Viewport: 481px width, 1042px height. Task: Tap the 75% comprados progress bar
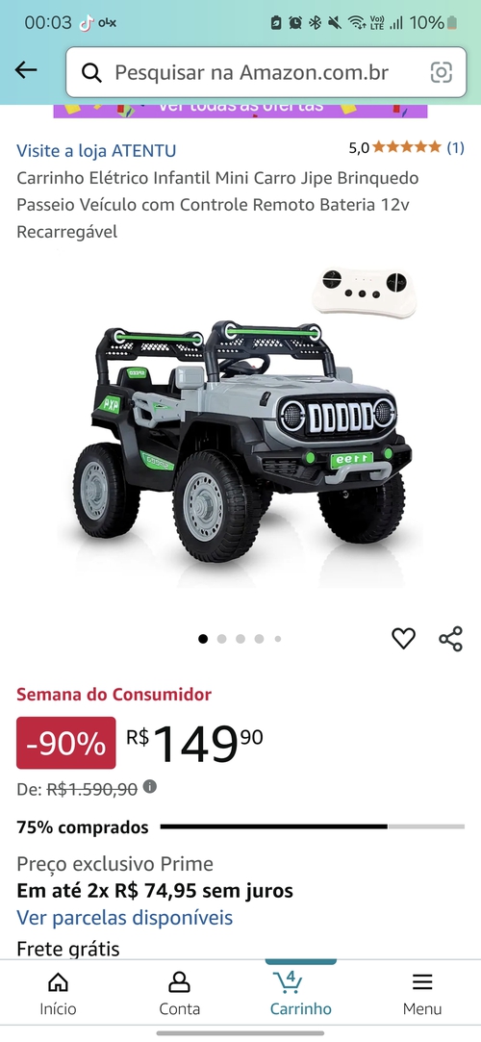[x=313, y=826]
